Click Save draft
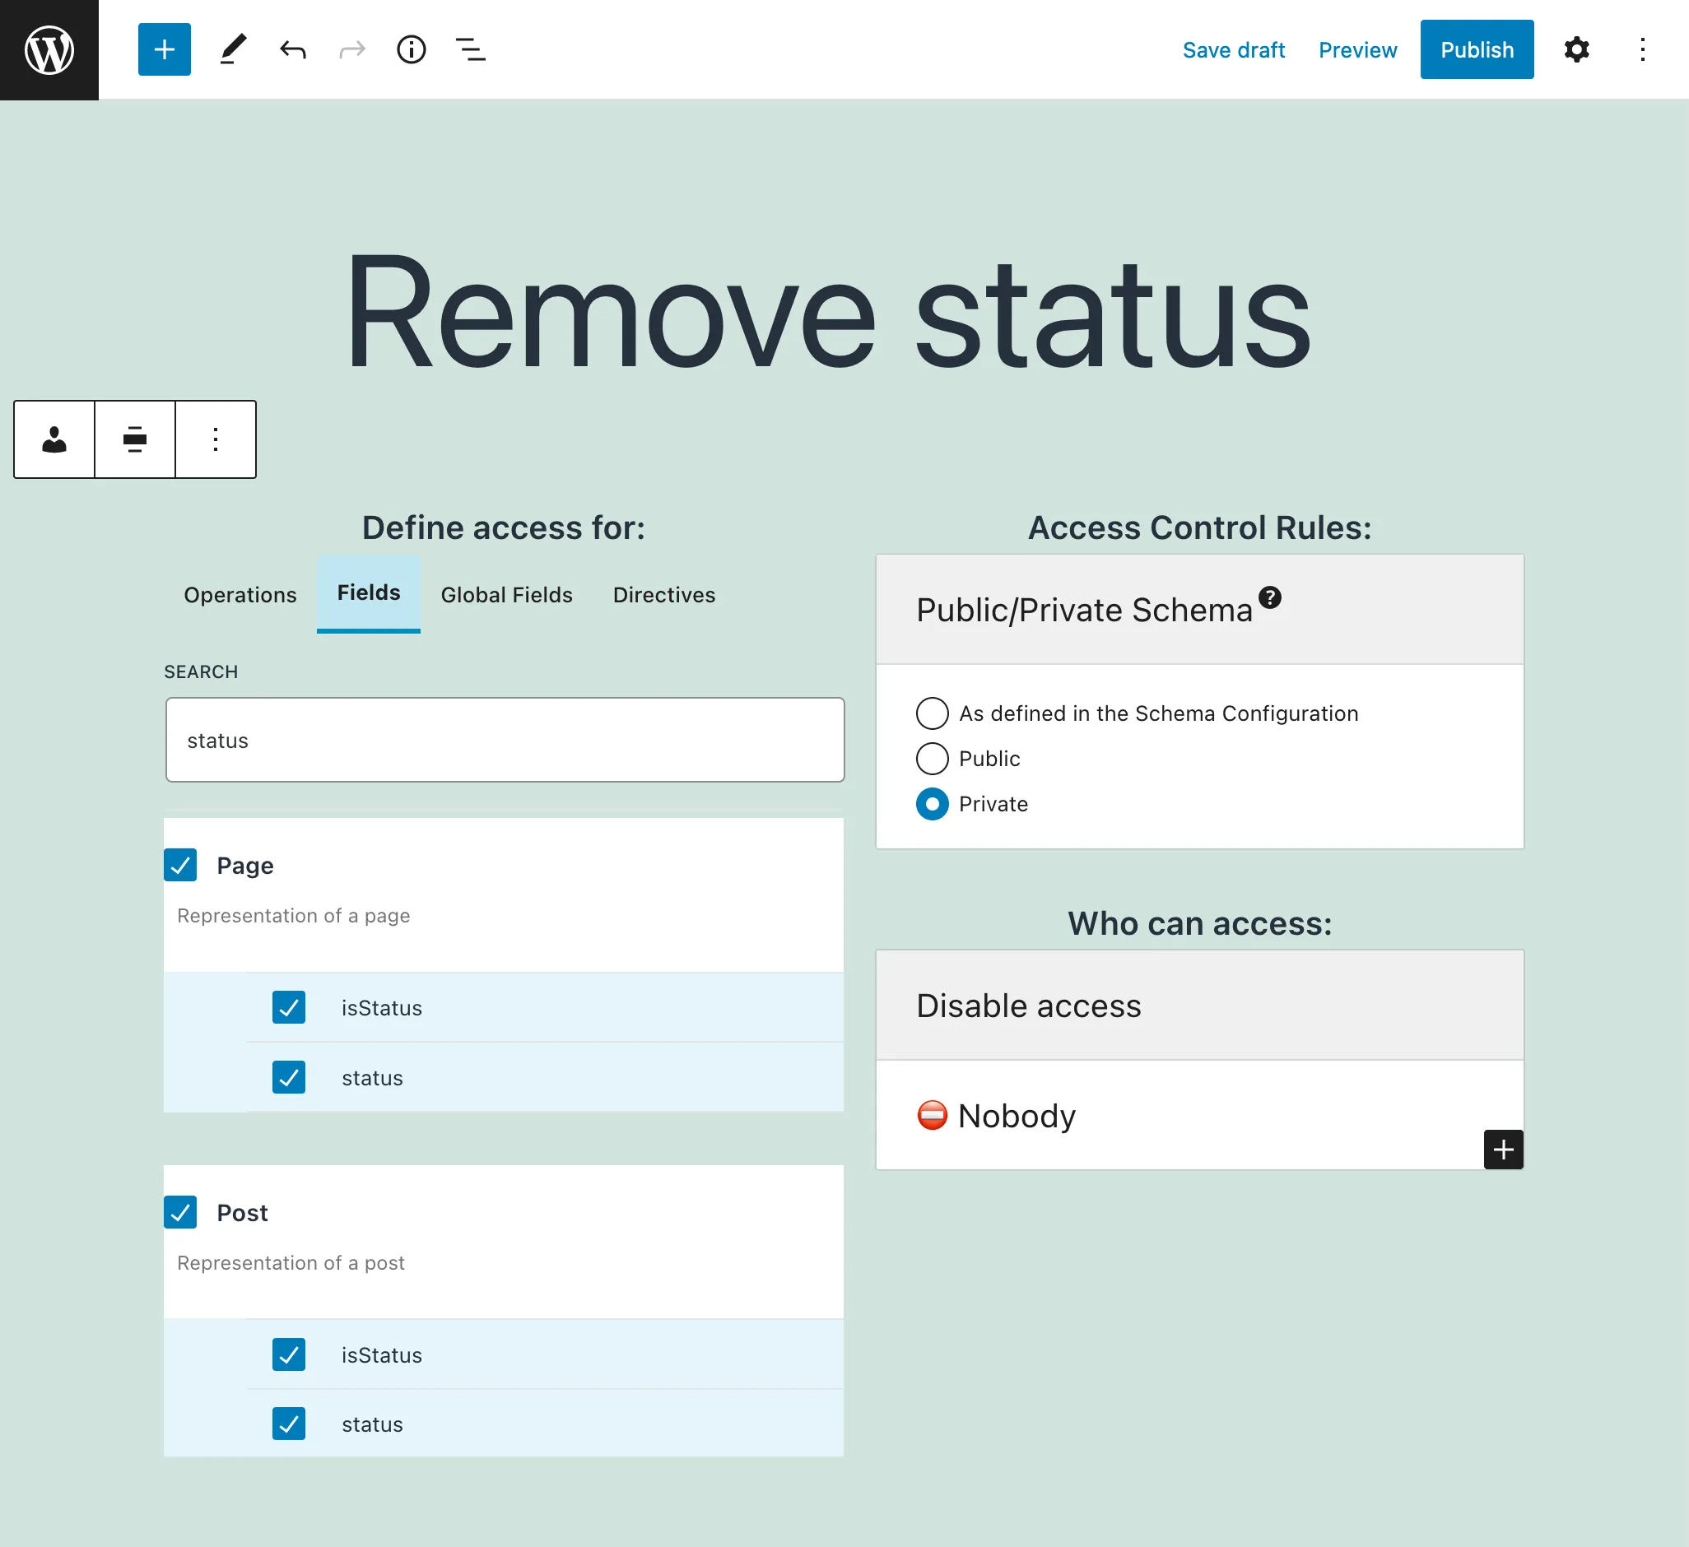 coord(1233,50)
